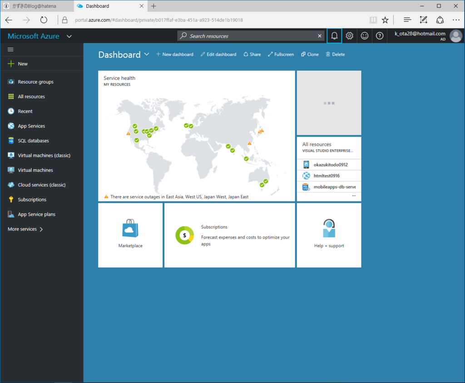
Task: Click the Help + support person icon
Action: (329, 228)
